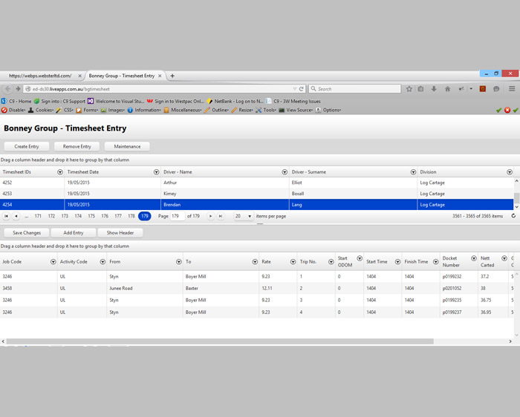Open the Firefox hamburger menu
520x417 pixels.
512,89
